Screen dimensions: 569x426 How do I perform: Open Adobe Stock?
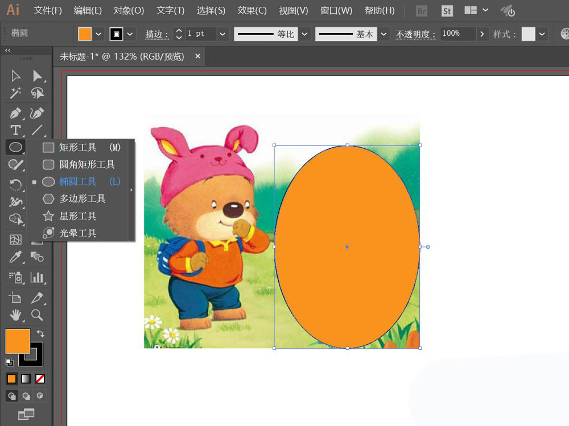(447, 11)
